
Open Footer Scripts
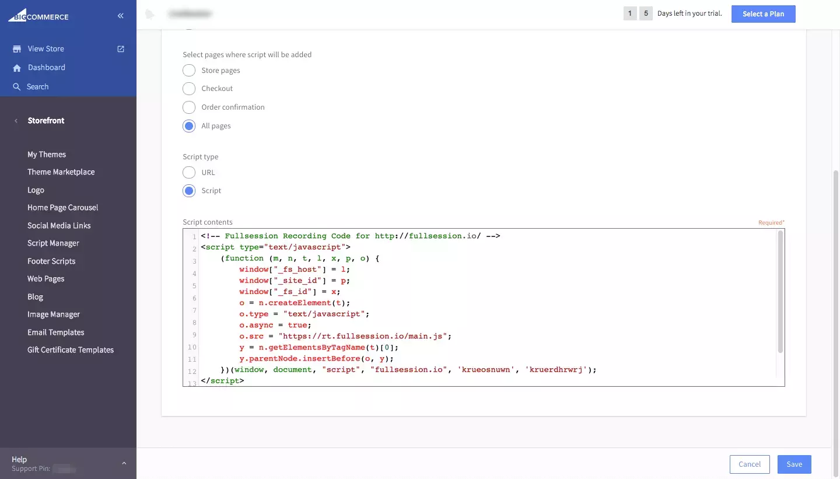(x=51, y=261)
